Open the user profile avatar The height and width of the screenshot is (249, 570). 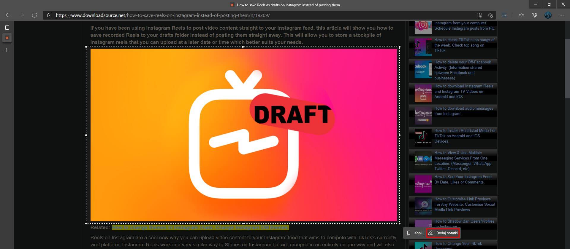coord(548,15)
